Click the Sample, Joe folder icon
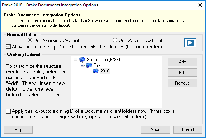Viewport: 206px width, 138px height. click(x=82, y=60)
